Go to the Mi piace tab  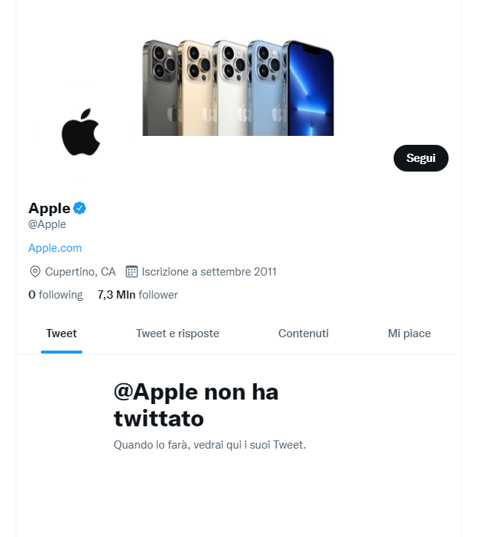pos(409,333)
